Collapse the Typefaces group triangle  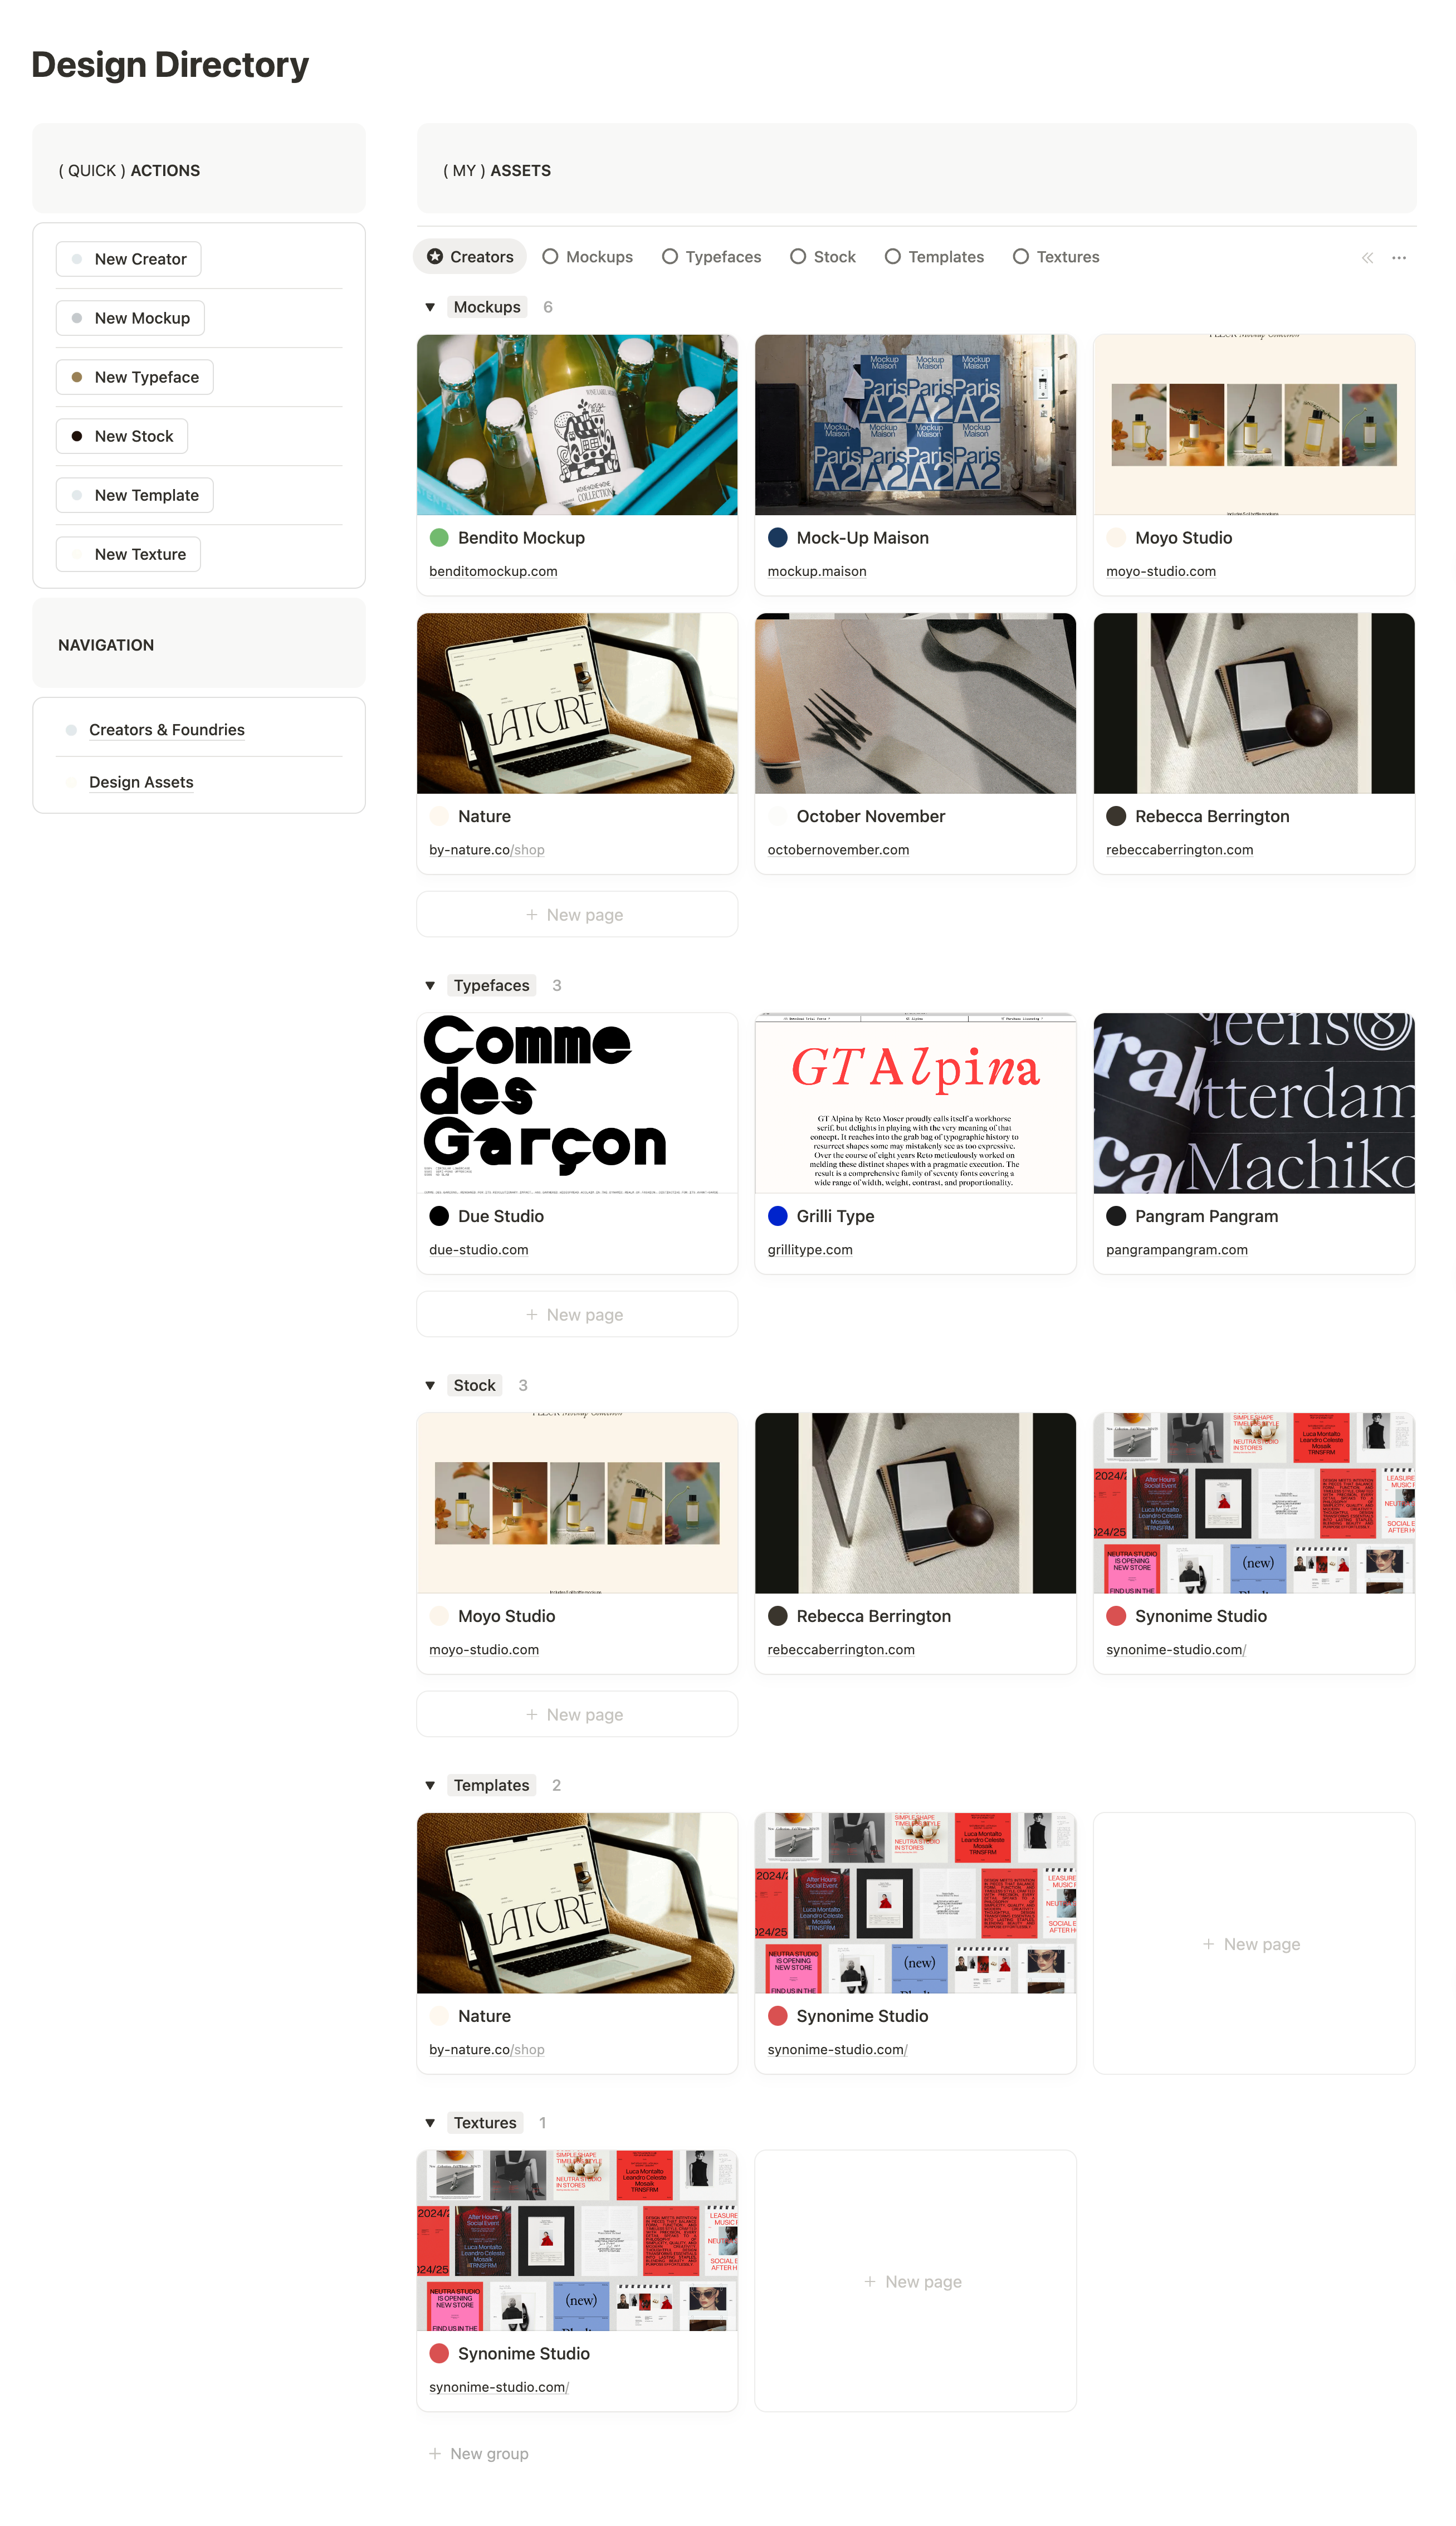430,986
